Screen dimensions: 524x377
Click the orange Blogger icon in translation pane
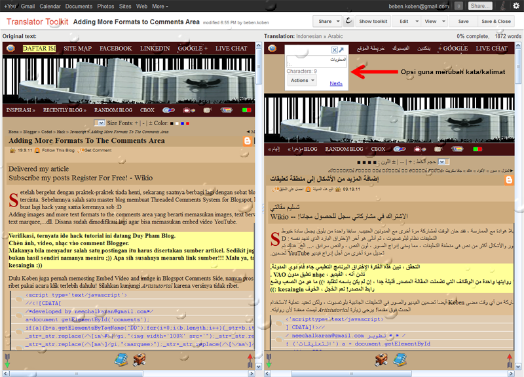509,180
